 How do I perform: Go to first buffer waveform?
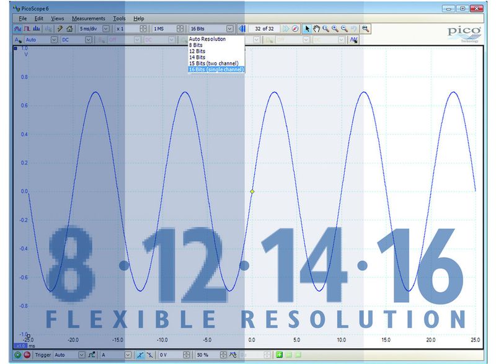click(x=242, y=29)
